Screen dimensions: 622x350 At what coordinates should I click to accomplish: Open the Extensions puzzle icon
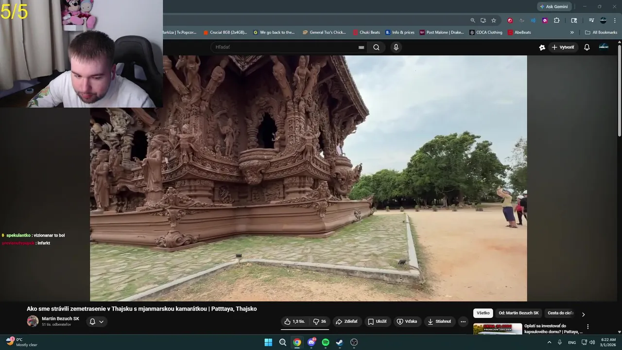(x=557, y=20)
